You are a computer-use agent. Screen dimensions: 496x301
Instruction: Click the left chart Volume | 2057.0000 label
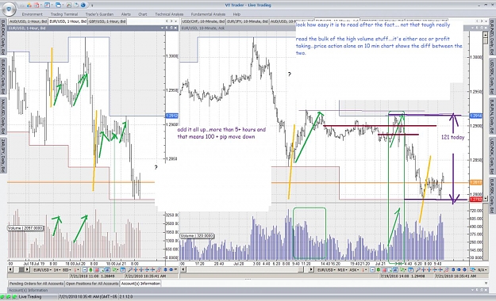pyautogui.click(x=25, y=228)
